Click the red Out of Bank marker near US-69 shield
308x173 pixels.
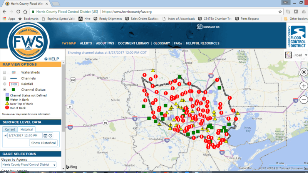pos(217,80)
